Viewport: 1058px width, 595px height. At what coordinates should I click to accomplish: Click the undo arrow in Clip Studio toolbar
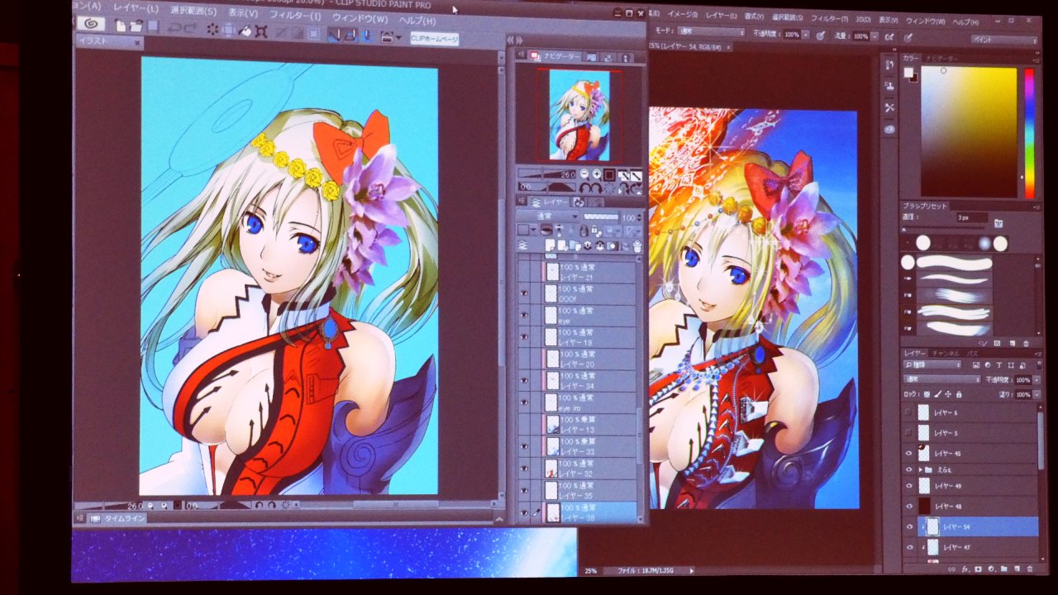[174, 29]
